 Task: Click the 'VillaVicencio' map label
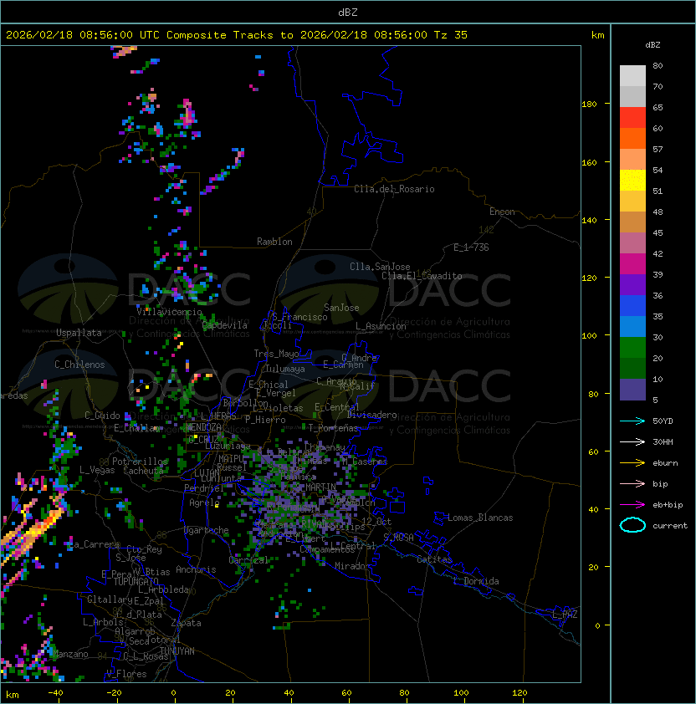(169, 312)
